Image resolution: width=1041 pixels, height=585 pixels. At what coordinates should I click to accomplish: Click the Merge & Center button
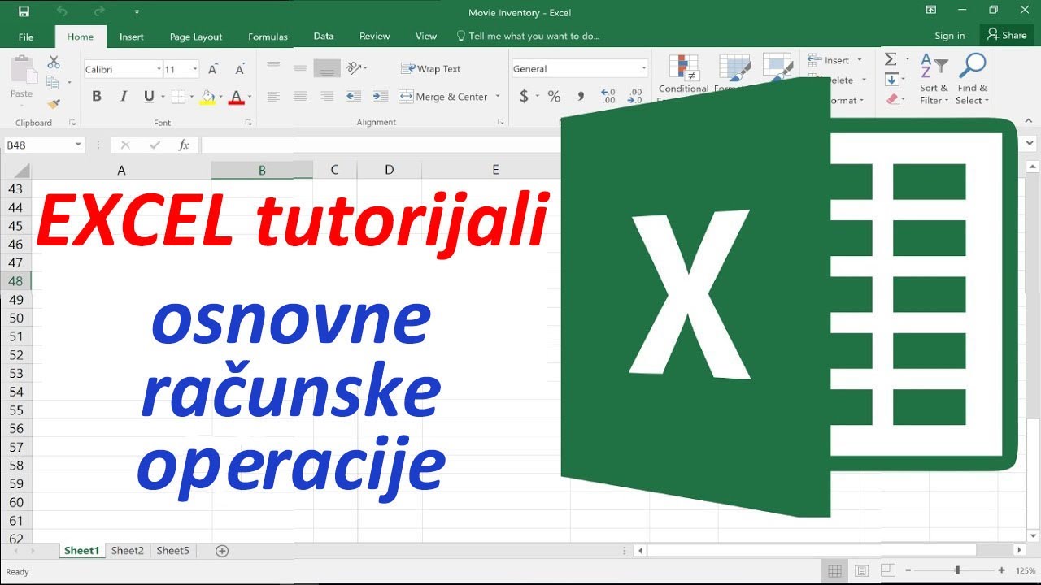444,96
